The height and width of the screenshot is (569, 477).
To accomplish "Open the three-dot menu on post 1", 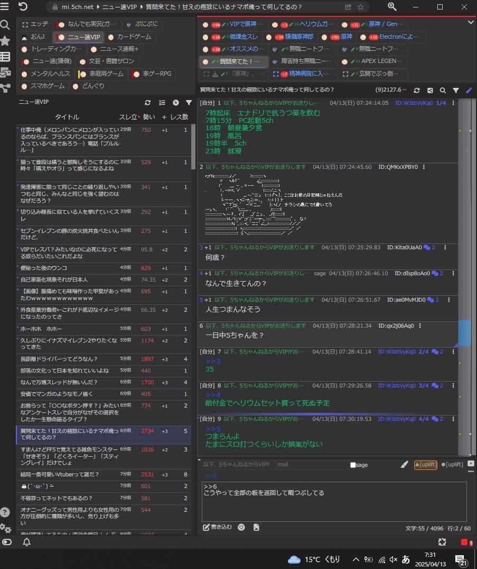I will tap(450, 103).
